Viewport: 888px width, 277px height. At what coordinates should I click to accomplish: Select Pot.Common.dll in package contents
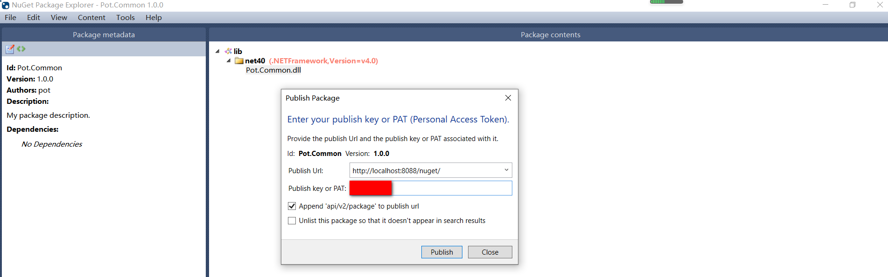(x=273, y=70)
